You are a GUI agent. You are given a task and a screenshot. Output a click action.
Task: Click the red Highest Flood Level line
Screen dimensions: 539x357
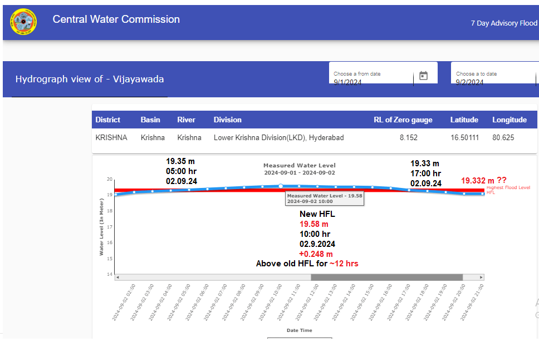(223, 191)
